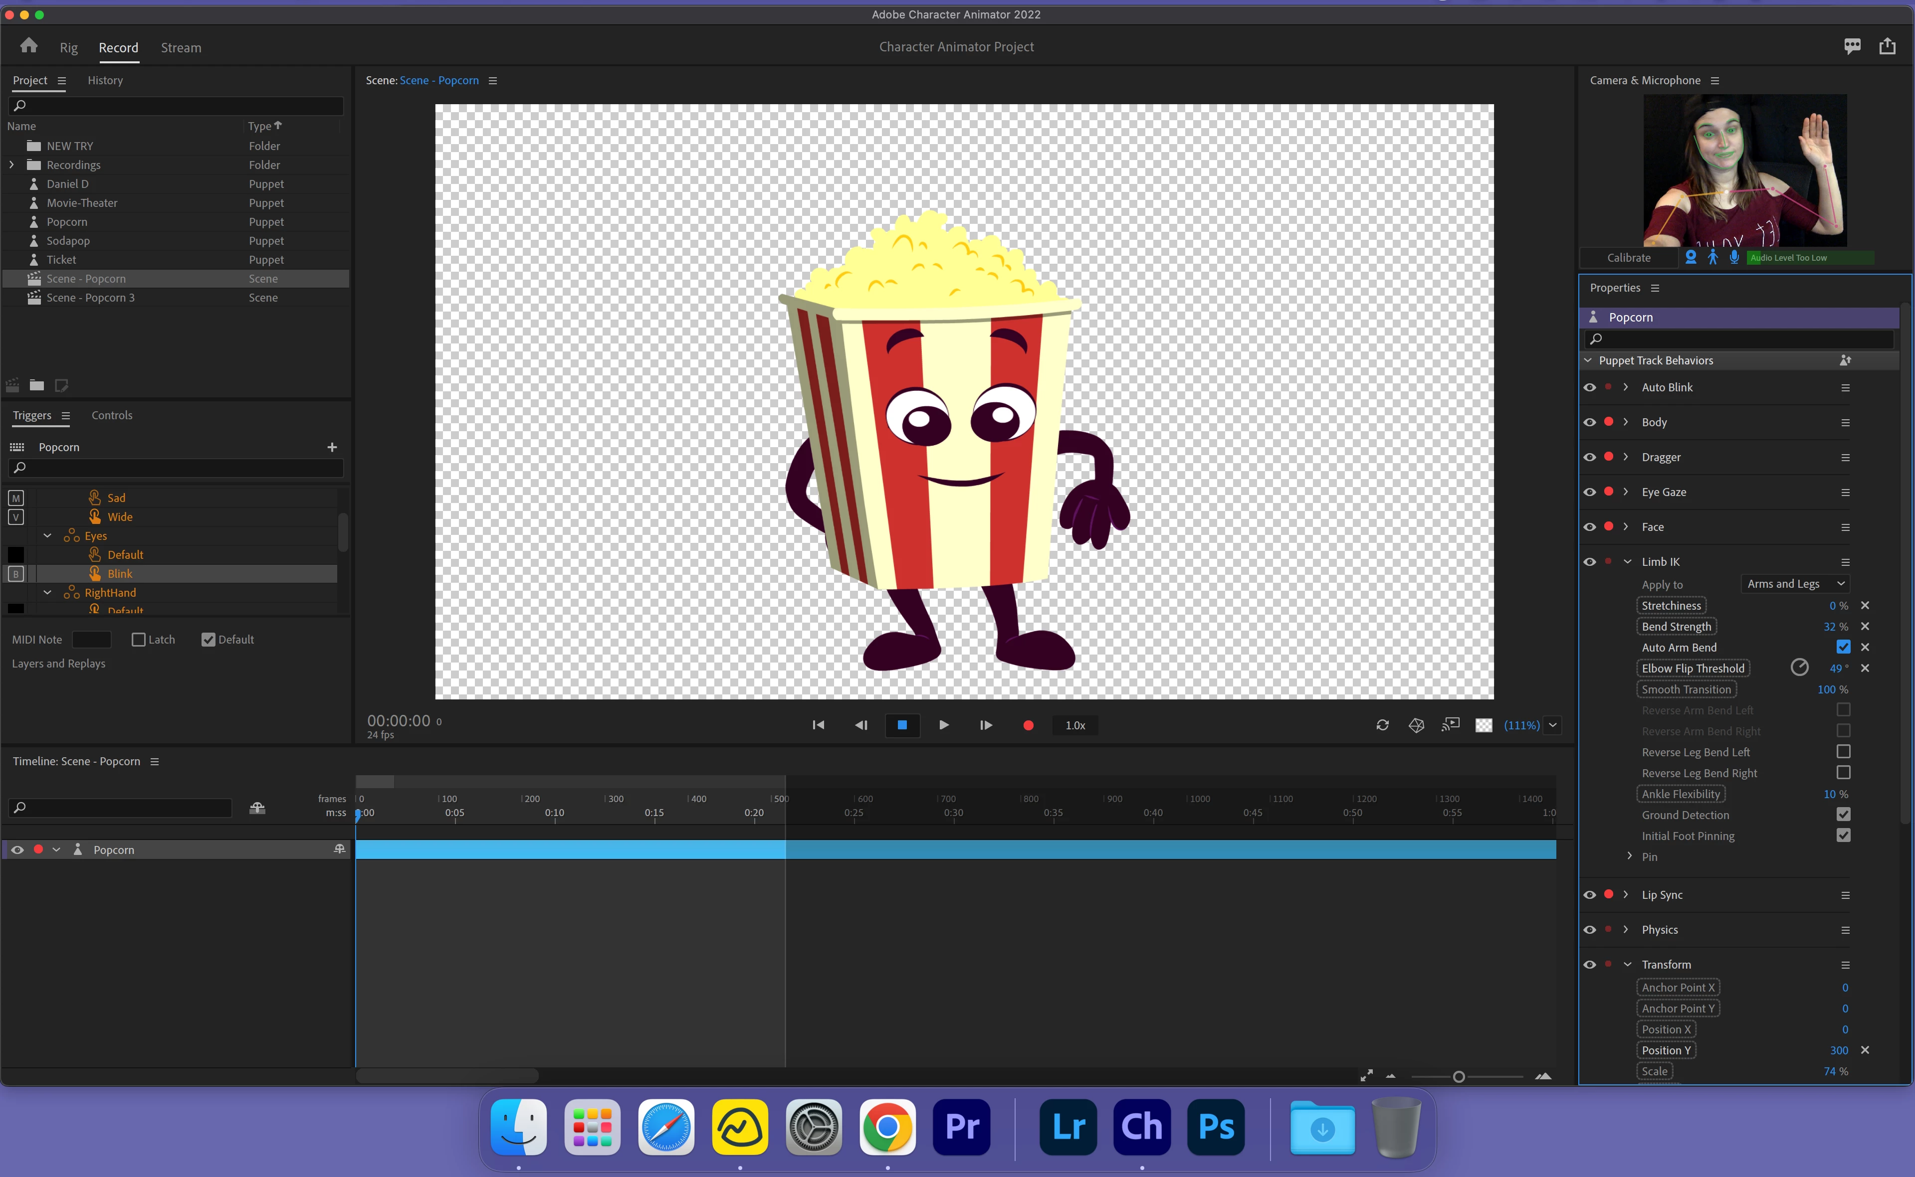Select the Sodapop puppet in Project
The height and width of the screenshot is (1177, 1915).
68,241
